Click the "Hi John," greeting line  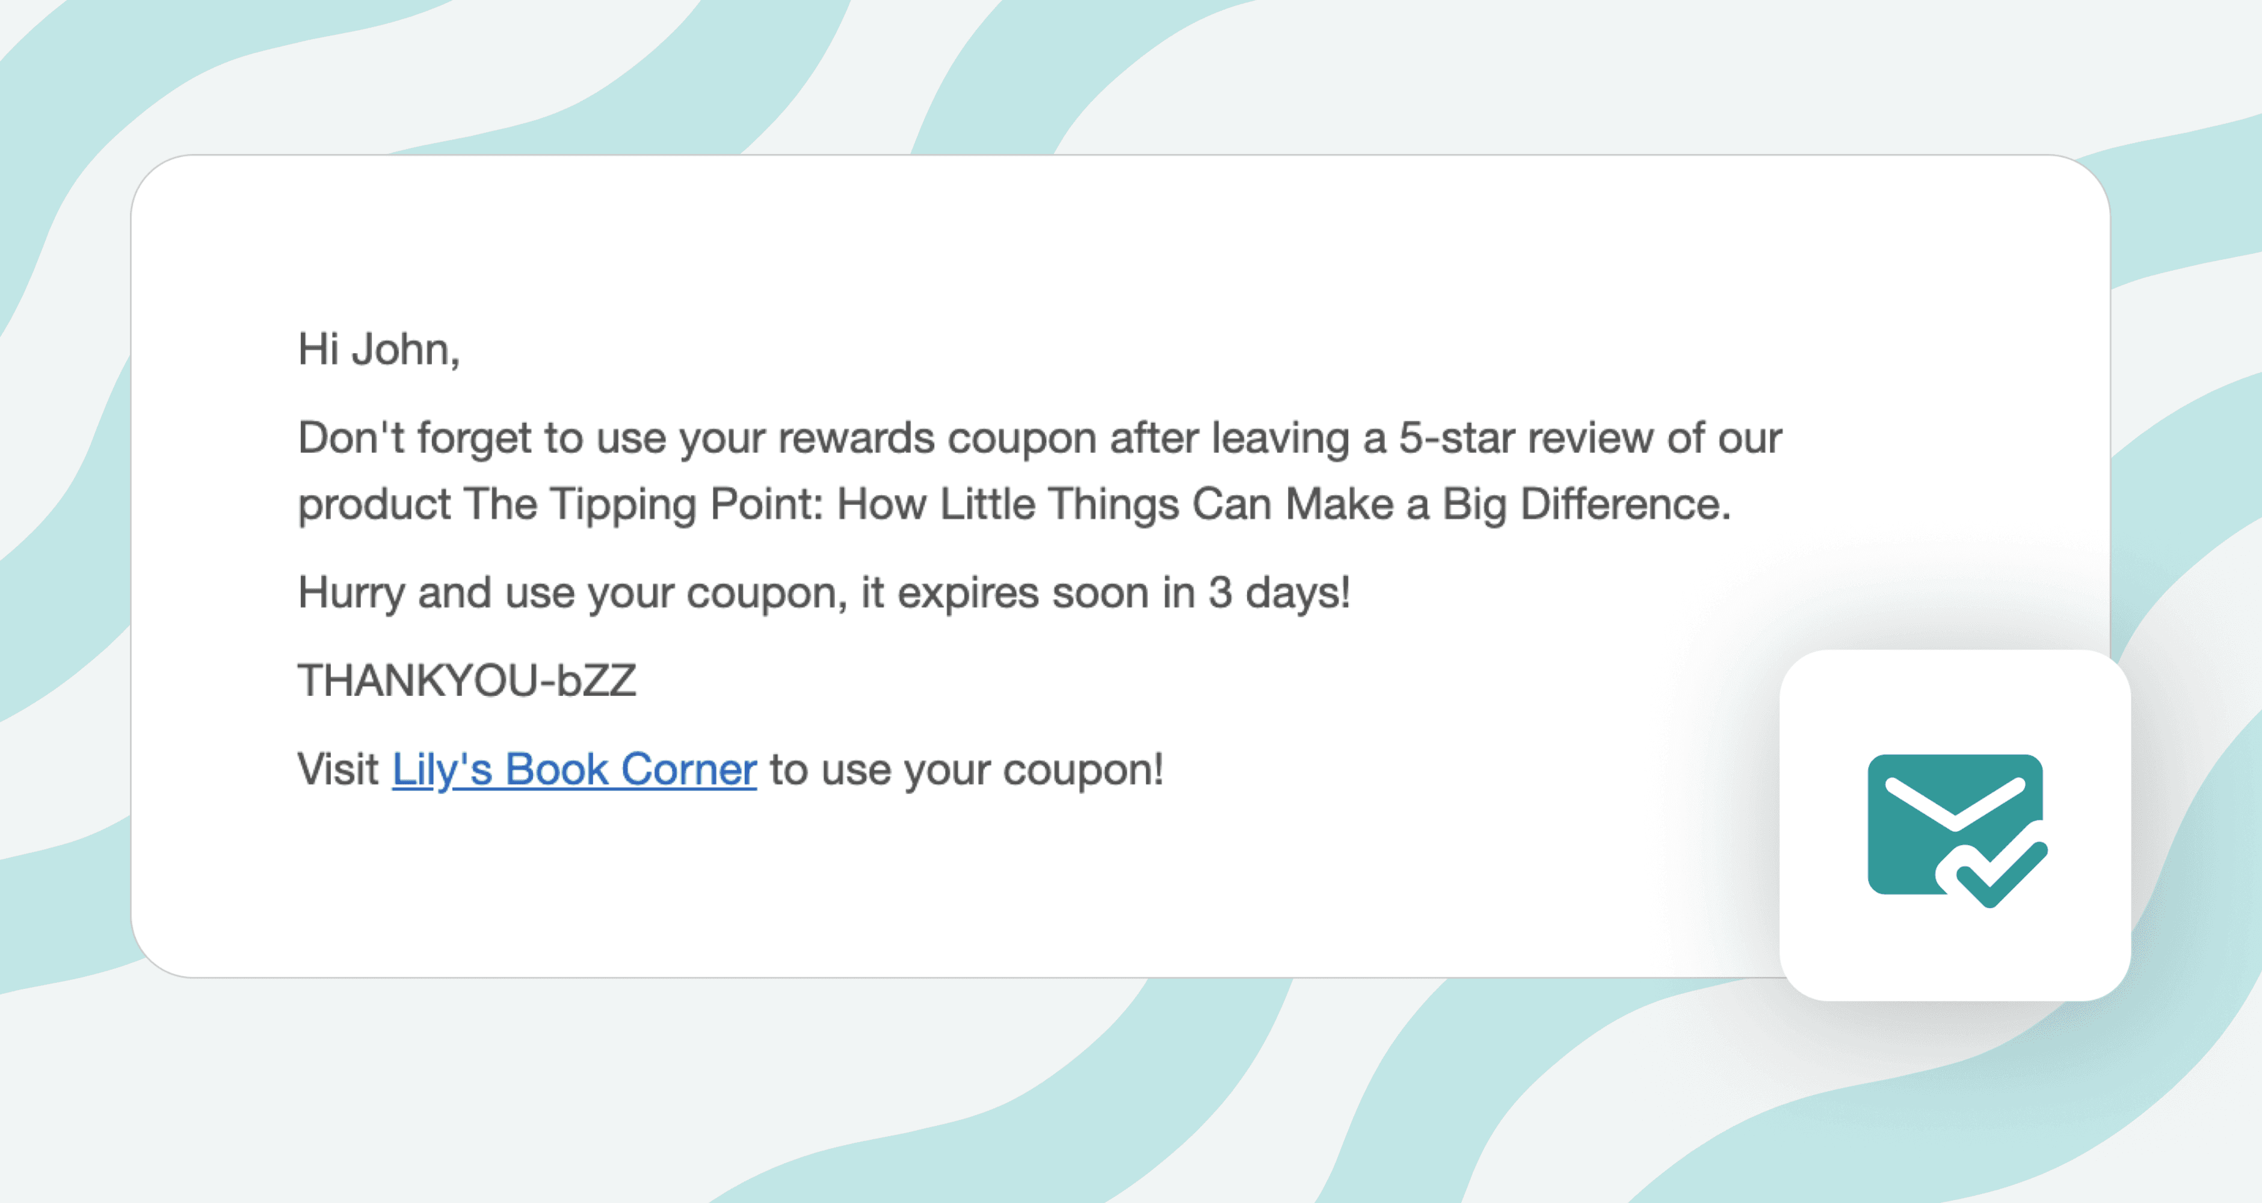[x=378, y=349]
